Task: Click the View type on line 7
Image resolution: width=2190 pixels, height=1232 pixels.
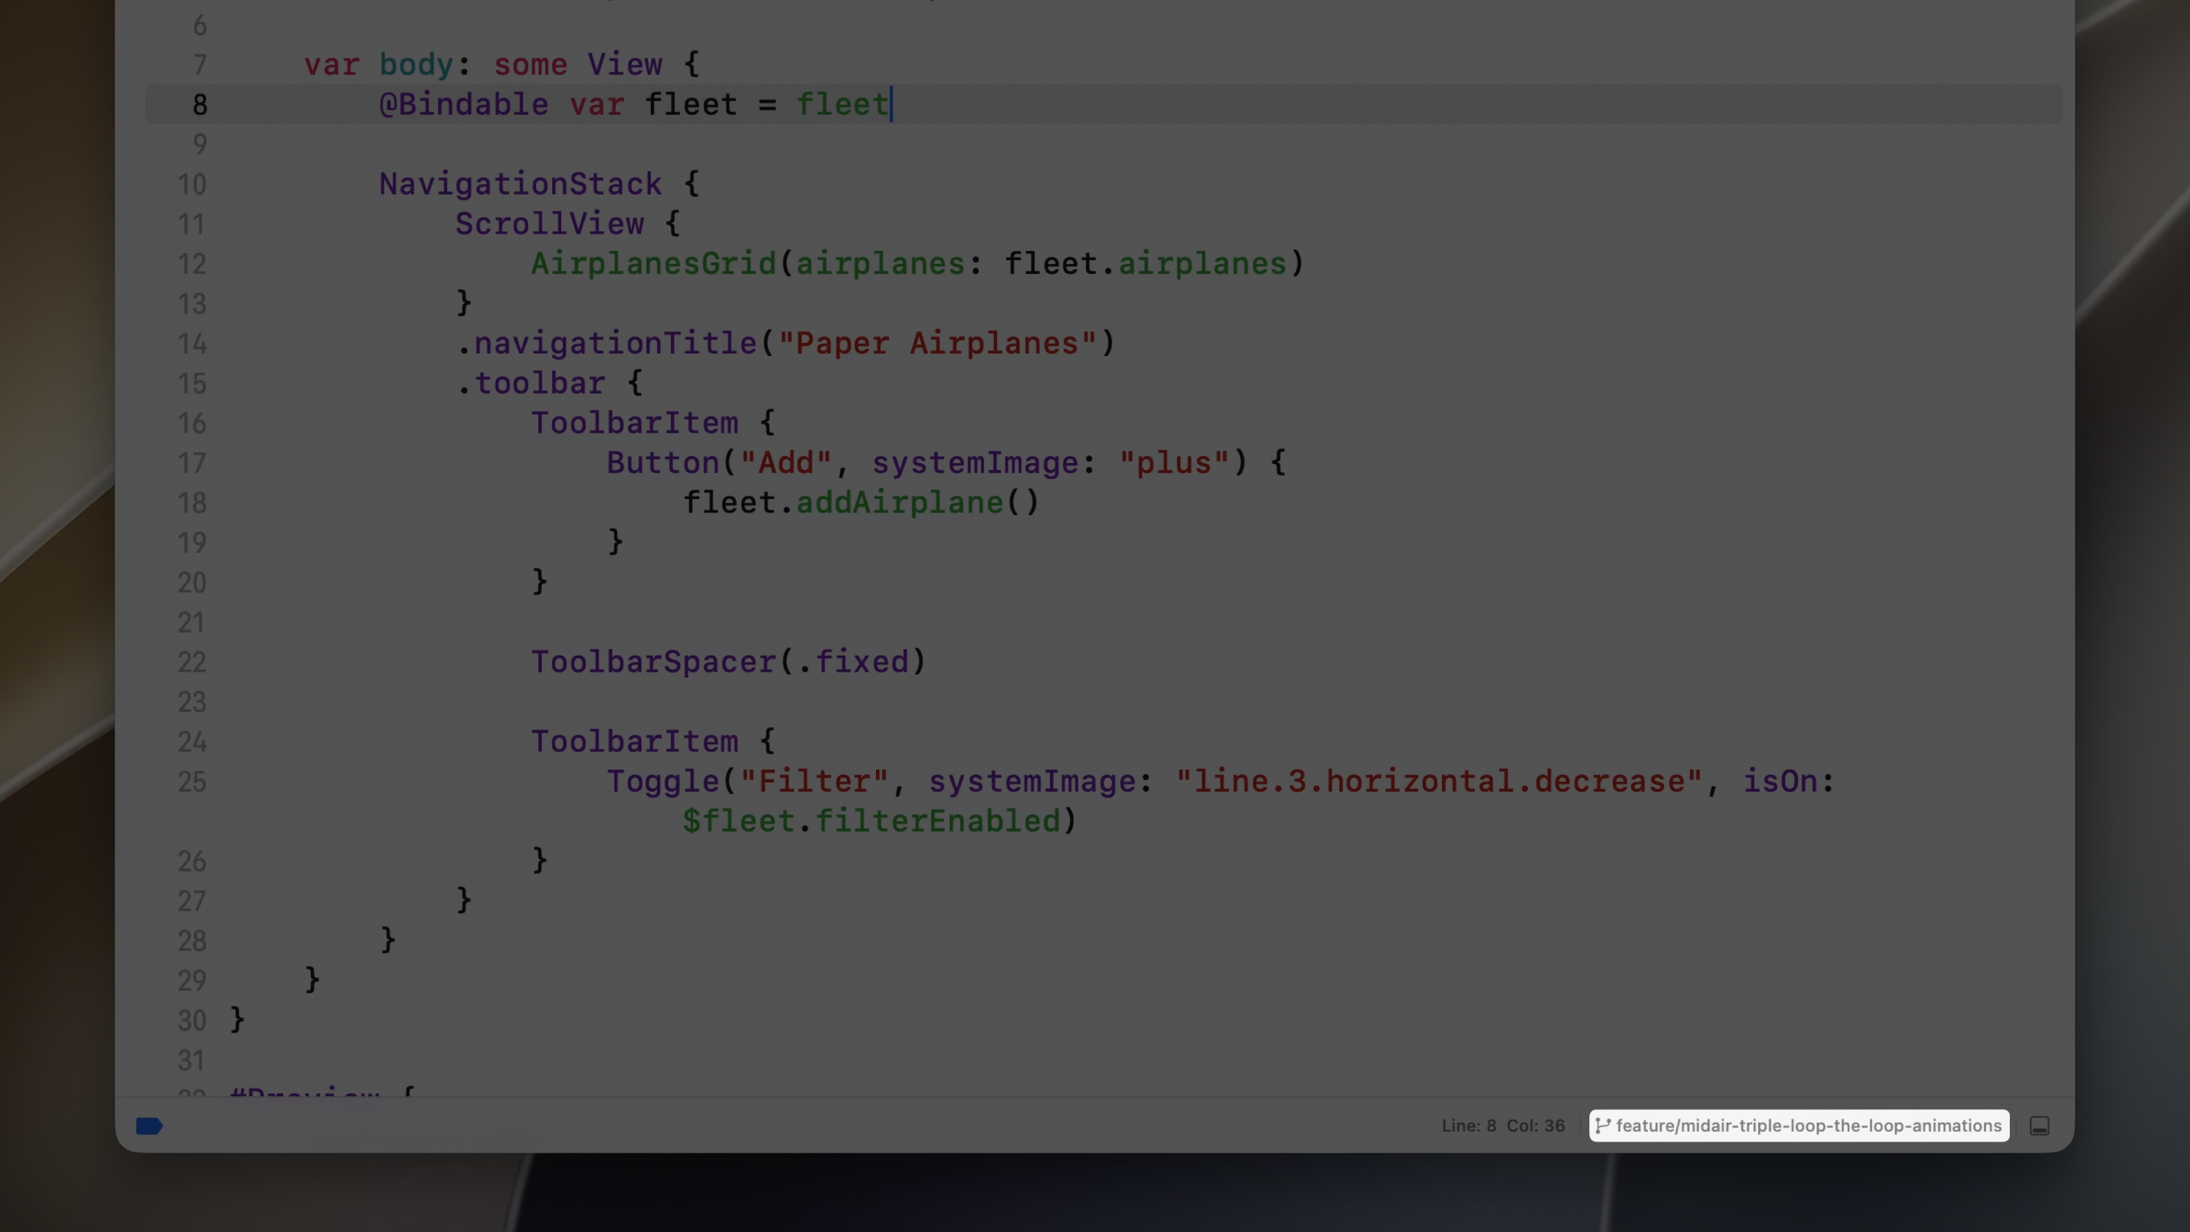Action: pos(625,65)
